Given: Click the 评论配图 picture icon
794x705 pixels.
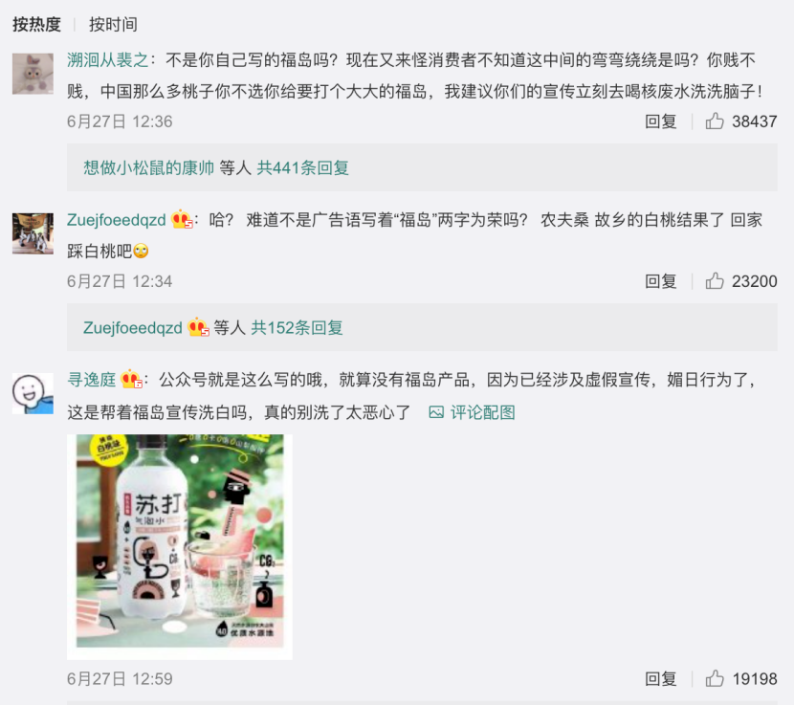Looking at the screenshot, I should click(x=436, y=412).
